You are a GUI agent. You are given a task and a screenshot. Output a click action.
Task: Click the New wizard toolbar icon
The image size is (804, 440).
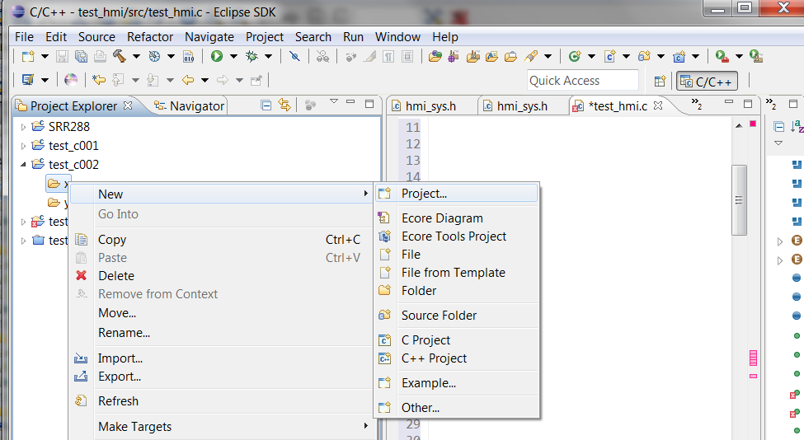[x=28, y=56]
